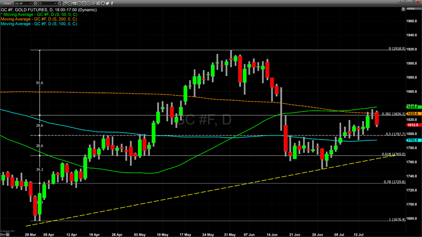Viewport: 422px width, 237px height.
Task: Click the play button icon in toolbar
Action: [x=79, y=4]
